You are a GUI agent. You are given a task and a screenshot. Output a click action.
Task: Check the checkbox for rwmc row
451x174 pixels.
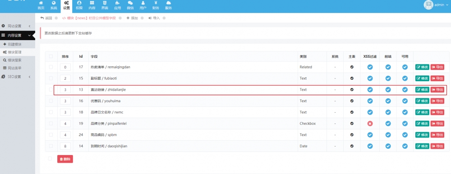[51, 112]
